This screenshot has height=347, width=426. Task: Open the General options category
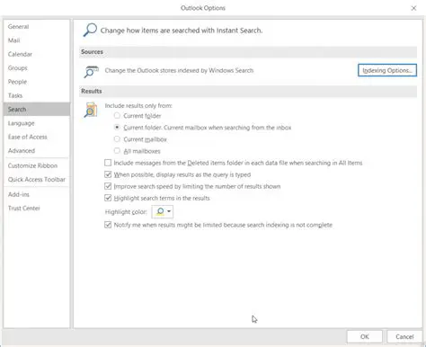[37, 27]
